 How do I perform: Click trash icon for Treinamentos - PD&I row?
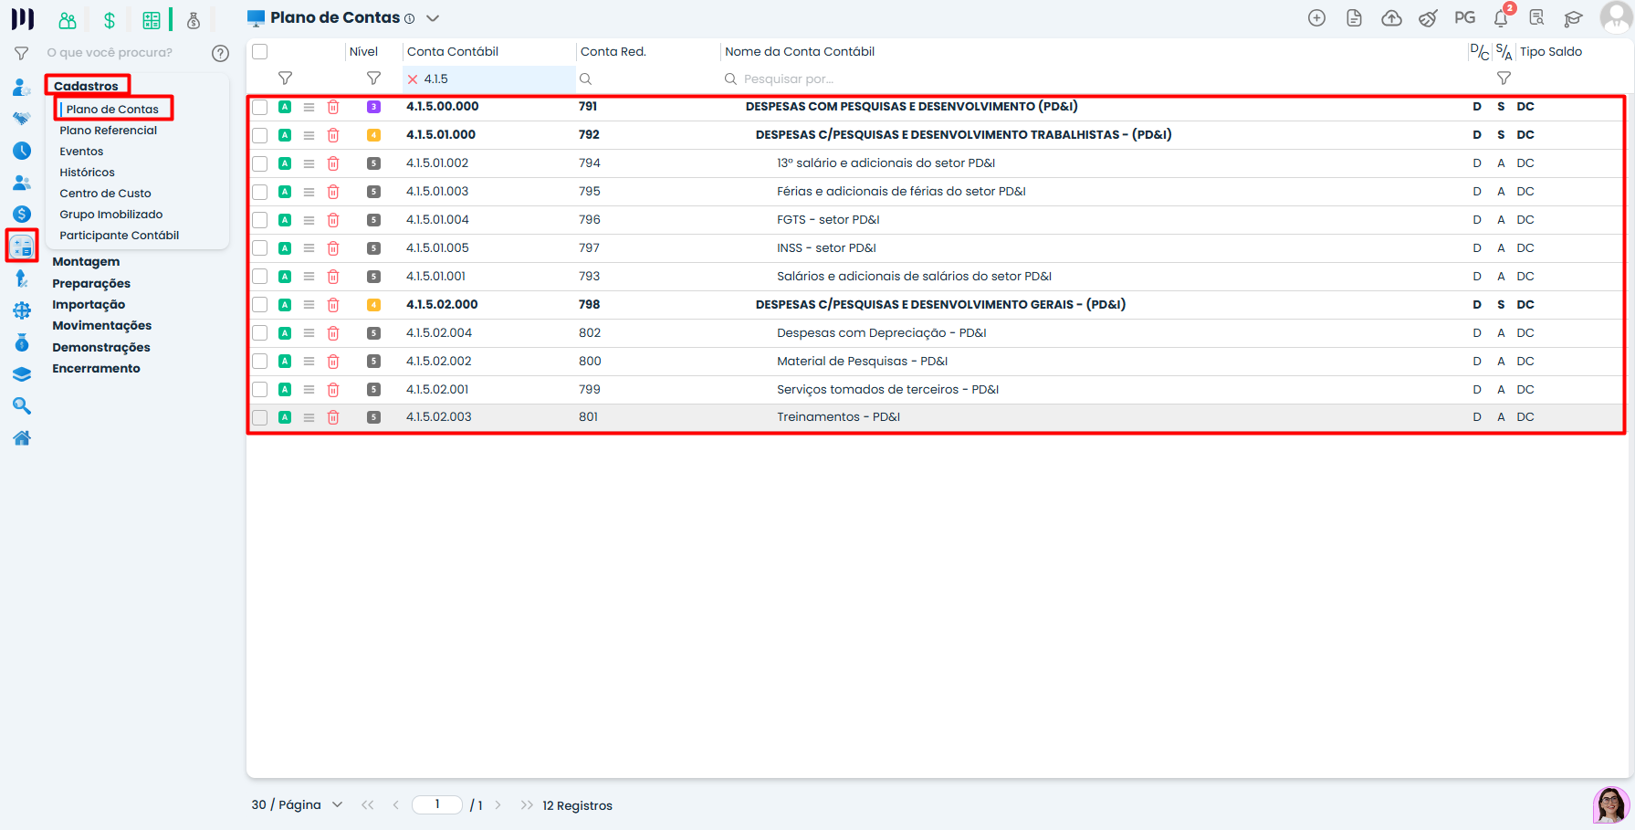coord(333,417)
